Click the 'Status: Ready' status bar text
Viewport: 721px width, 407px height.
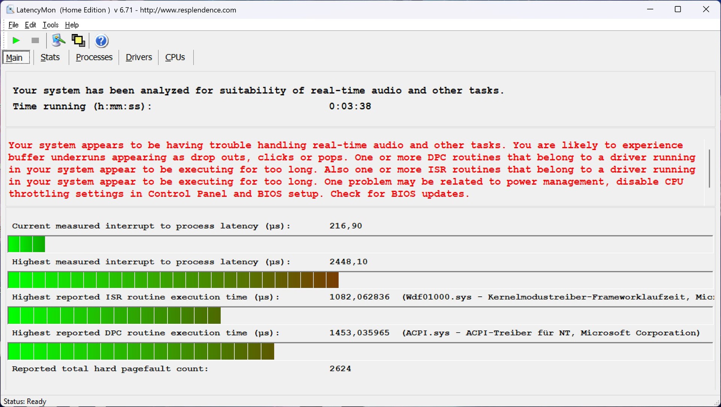pos(25,401)
